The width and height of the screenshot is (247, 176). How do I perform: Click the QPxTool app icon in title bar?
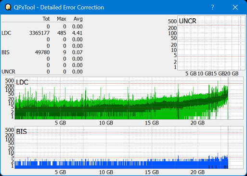click(x=8, y=7)
